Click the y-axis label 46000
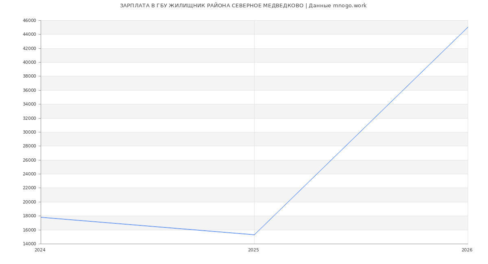This screenshot has width=488, height=264. point(30,20)
